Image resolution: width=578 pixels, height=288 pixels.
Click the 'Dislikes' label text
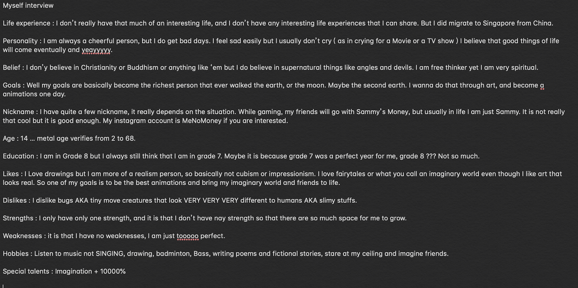(15, 201)
